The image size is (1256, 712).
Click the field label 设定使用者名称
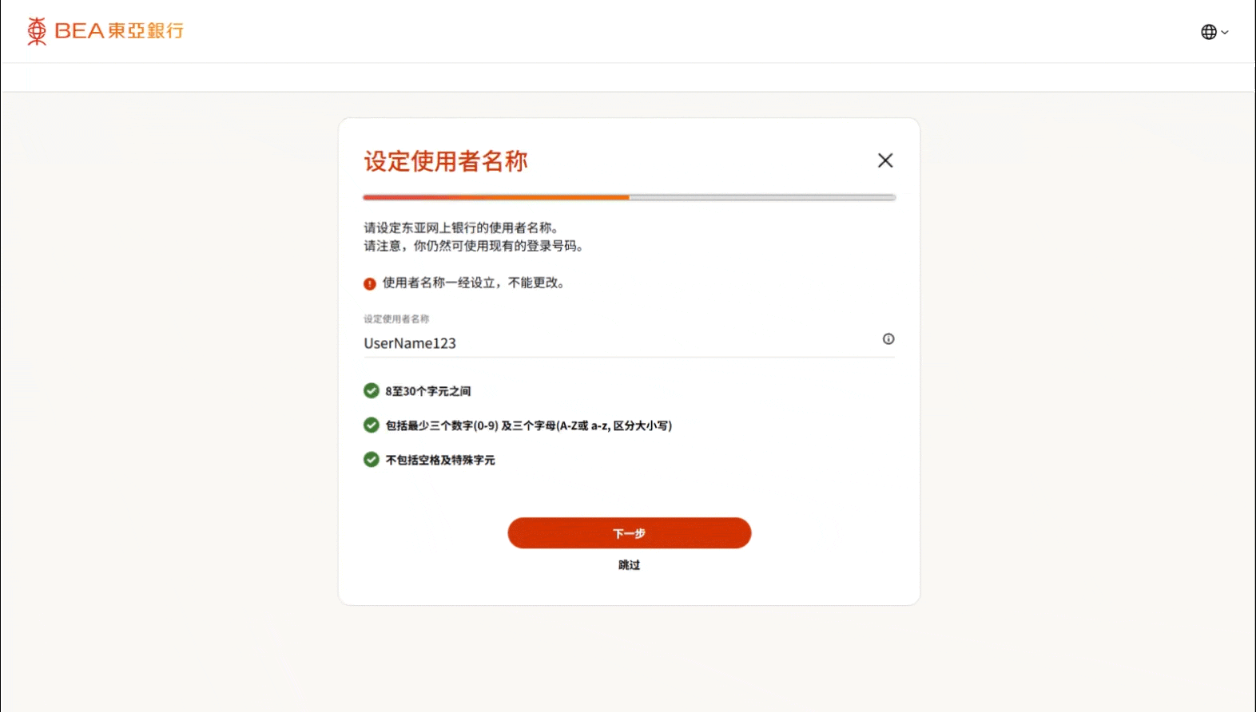396,319
